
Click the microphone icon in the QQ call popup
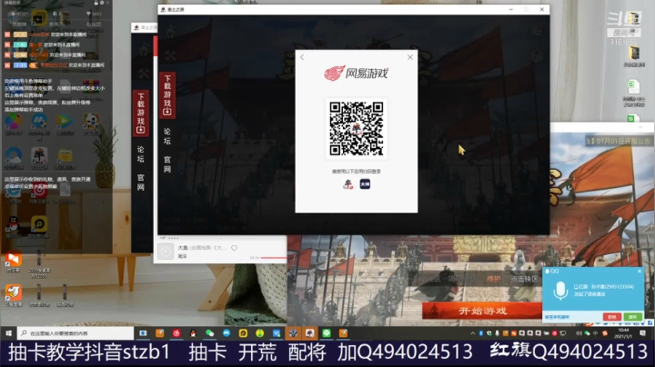coord(560,291)
